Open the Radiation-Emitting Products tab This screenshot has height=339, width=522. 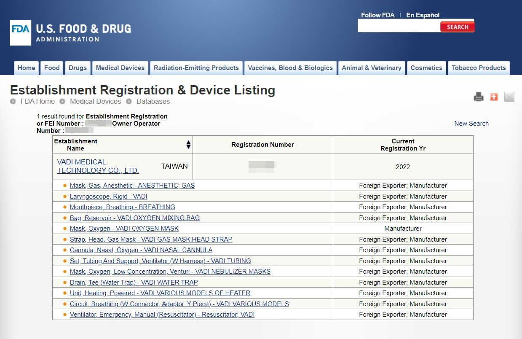click(x=196, y=68)
